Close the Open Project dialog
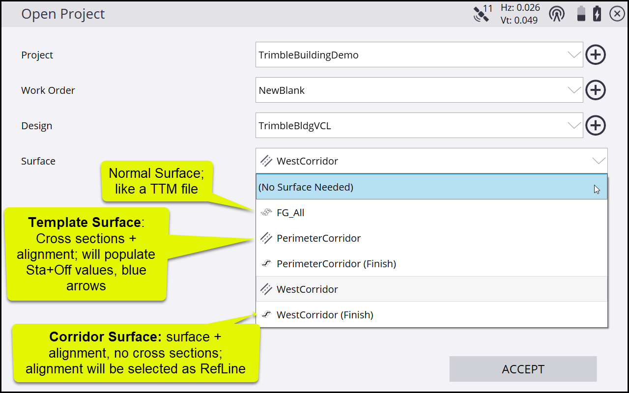The image size is (629, 393). pos(617,14)
